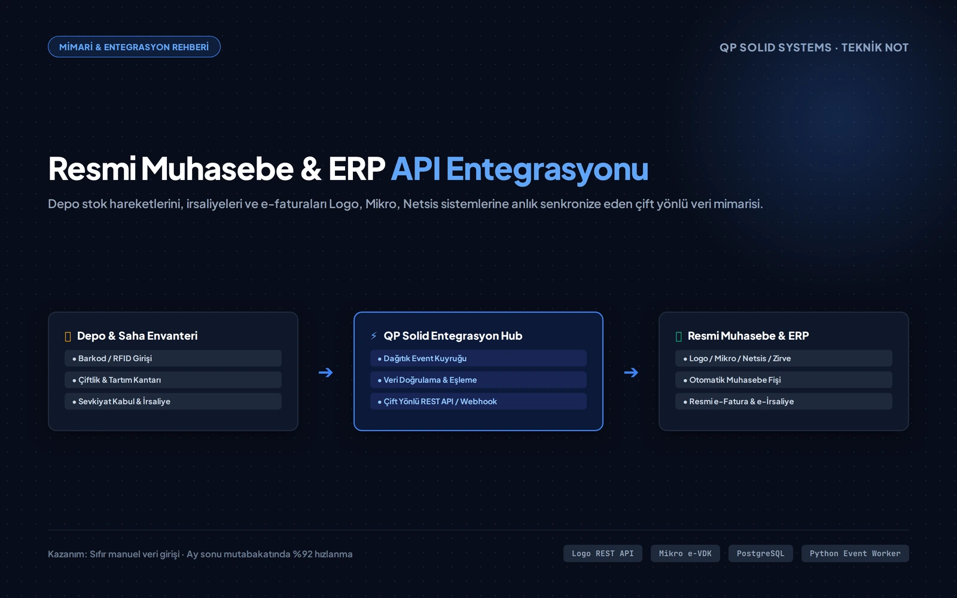Click the Logo REST API tag
Viewport: 957px width, 598px height.
click(602, 553)
